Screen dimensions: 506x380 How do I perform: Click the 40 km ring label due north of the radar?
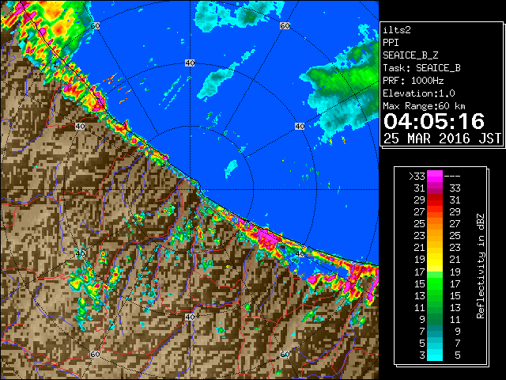tap(190, 63)
